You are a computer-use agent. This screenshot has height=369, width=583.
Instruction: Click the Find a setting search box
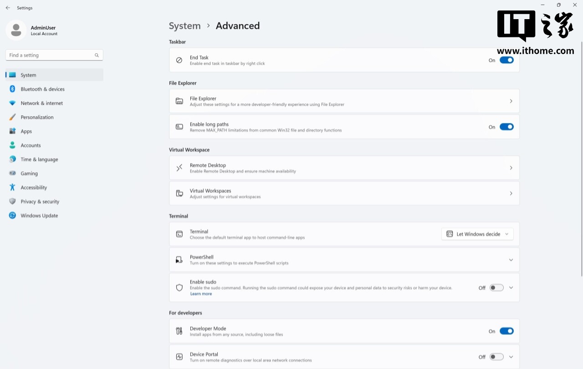50,55
